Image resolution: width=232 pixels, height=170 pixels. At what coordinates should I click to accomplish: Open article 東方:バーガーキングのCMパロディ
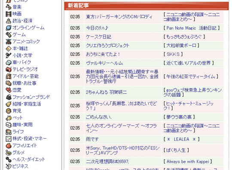(119, 17)
